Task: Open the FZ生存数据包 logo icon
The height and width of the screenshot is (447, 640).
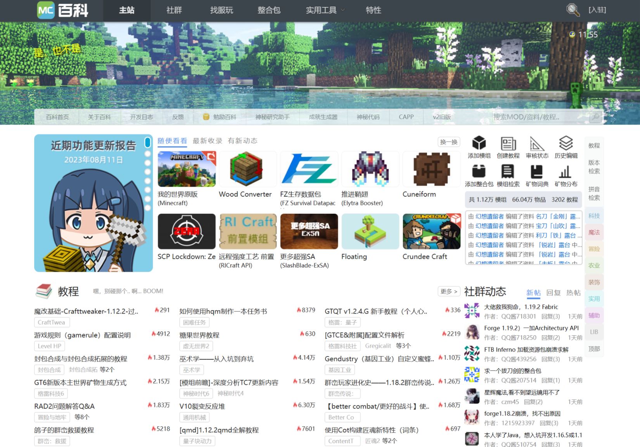Action: pyautogui.click(x=309, y=169)
